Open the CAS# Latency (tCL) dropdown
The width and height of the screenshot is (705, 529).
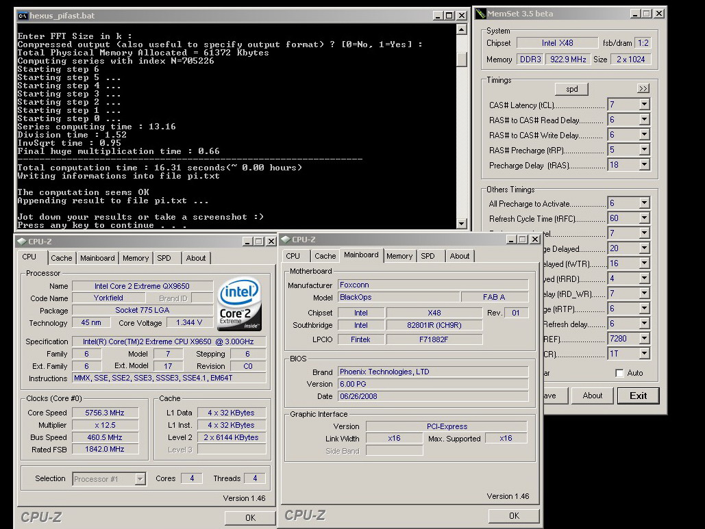coord(644,105)
